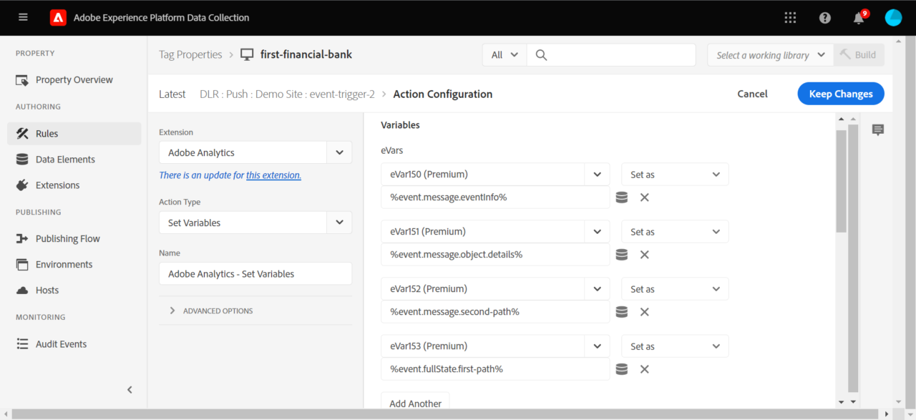
Task: Open Extensions in the sidebar
Action: click(x=57, y=185)
